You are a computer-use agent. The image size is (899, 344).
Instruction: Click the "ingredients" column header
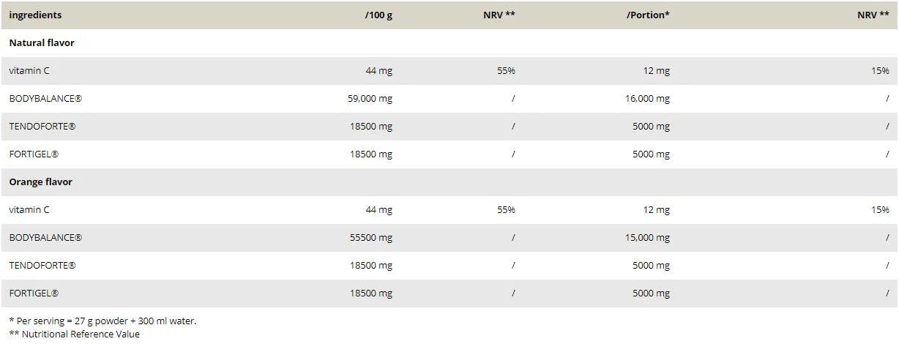click(35, 15)
